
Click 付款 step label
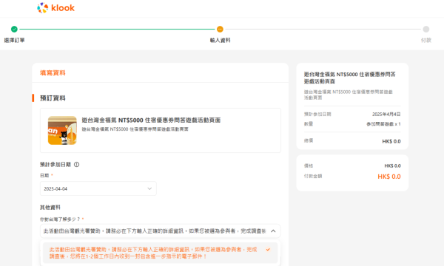[x=426, y=40]
